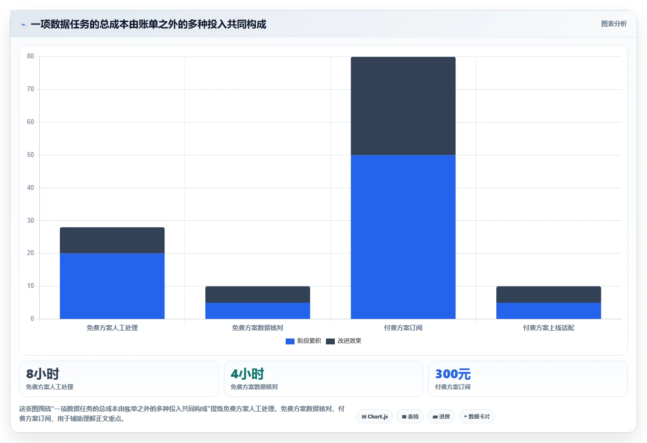Image resolution: width=647 pixels, height=443 pixels.
Task: Click the blue bar segment for 免费方案数据核对
Action: (x=258, y=311)
